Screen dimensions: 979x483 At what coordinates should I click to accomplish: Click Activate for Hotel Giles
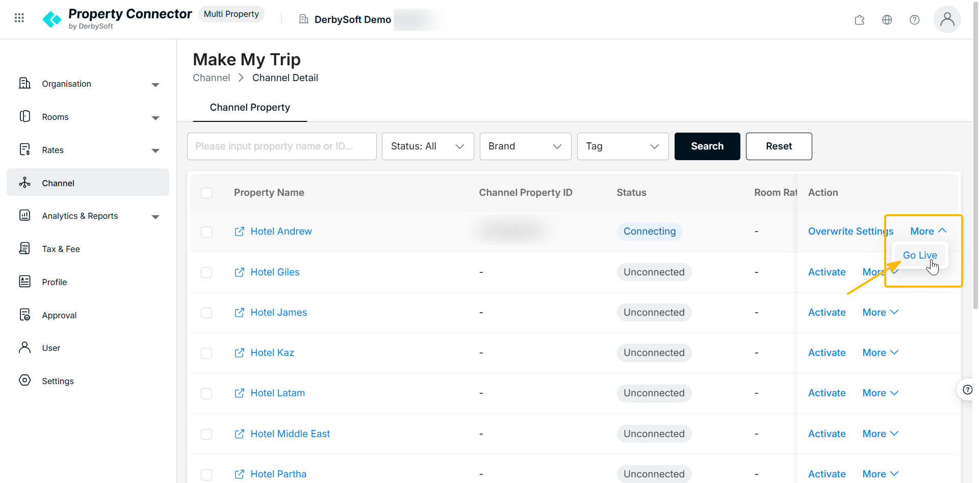click(x=827, y=272)
